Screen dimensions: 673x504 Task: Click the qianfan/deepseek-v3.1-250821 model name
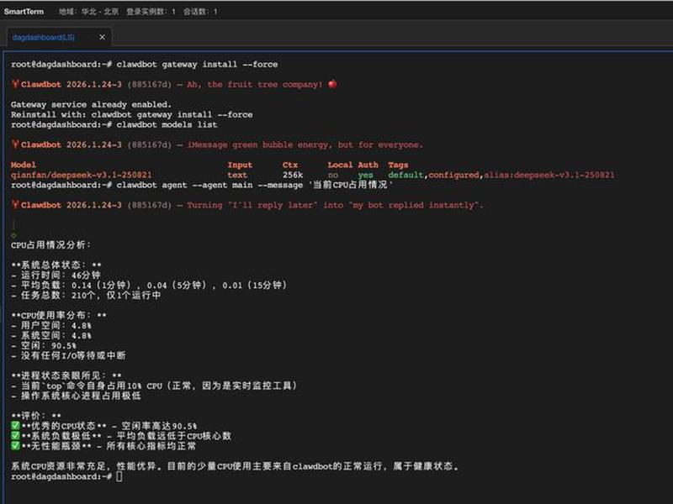coord(82,175)
